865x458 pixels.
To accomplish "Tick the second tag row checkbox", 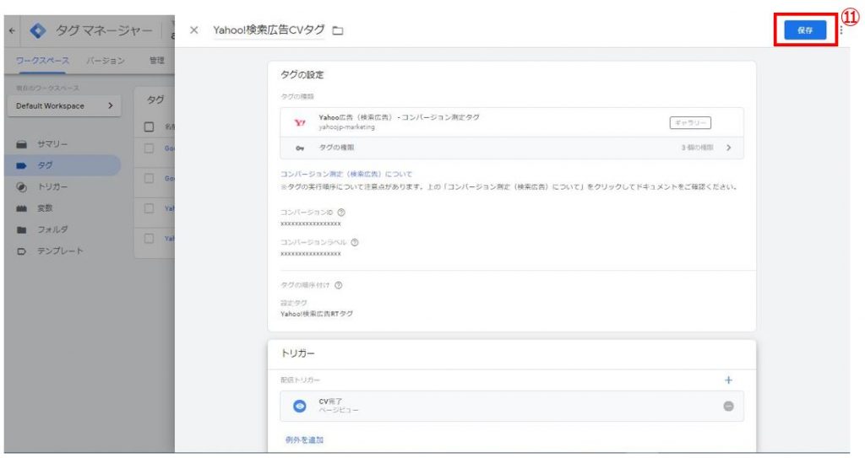I will (x=149, y=179).
